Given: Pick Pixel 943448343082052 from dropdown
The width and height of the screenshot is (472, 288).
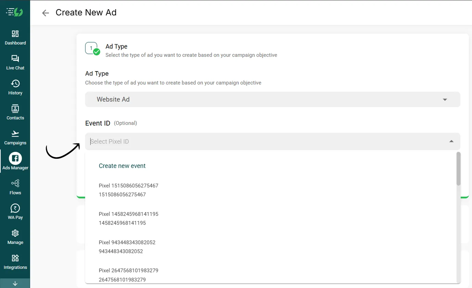Looking at the screenshot, I should click(x=127, y=247).
